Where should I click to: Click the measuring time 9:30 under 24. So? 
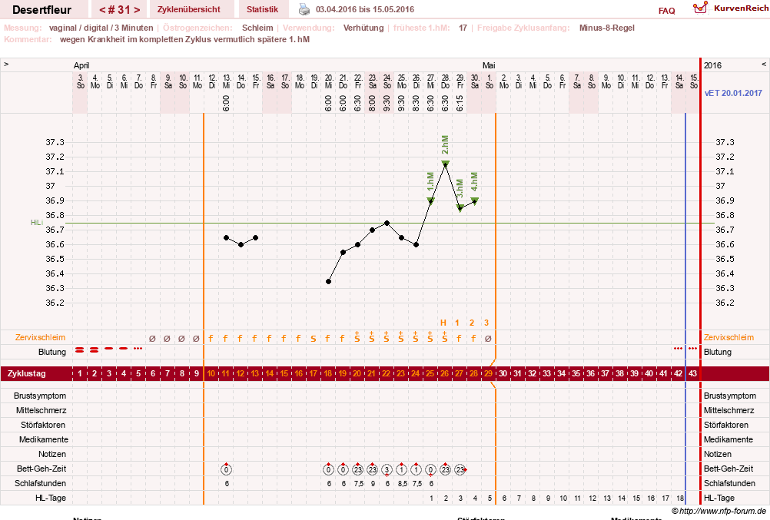(387, 103)
